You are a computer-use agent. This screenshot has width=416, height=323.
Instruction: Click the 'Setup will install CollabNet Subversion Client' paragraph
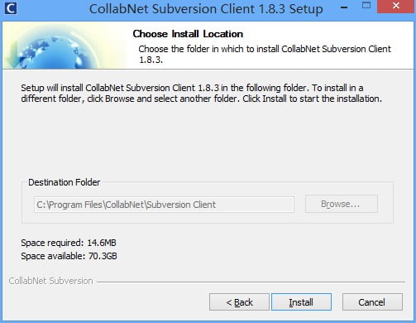[202, 93]
